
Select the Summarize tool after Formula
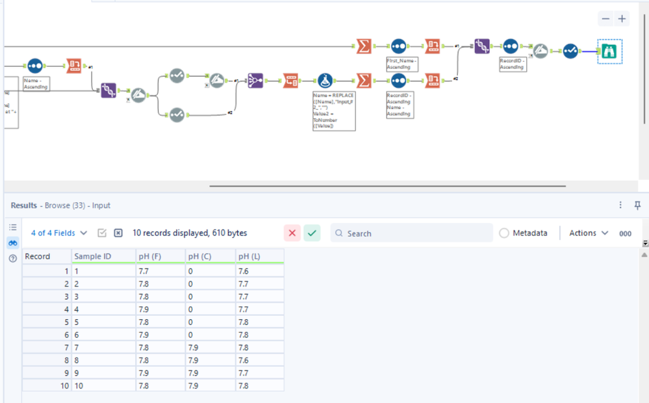pyautogui.click(x=364, y=81)
